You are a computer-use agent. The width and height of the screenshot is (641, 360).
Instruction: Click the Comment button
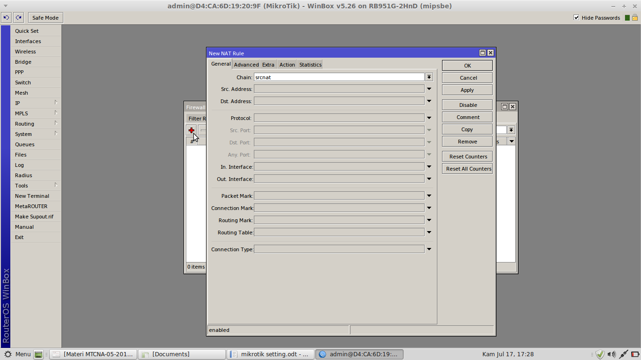point(467,117)
